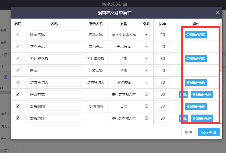Edit the sort order field showing 70
This screenshot has width=226, height=153.
point(163,106)
